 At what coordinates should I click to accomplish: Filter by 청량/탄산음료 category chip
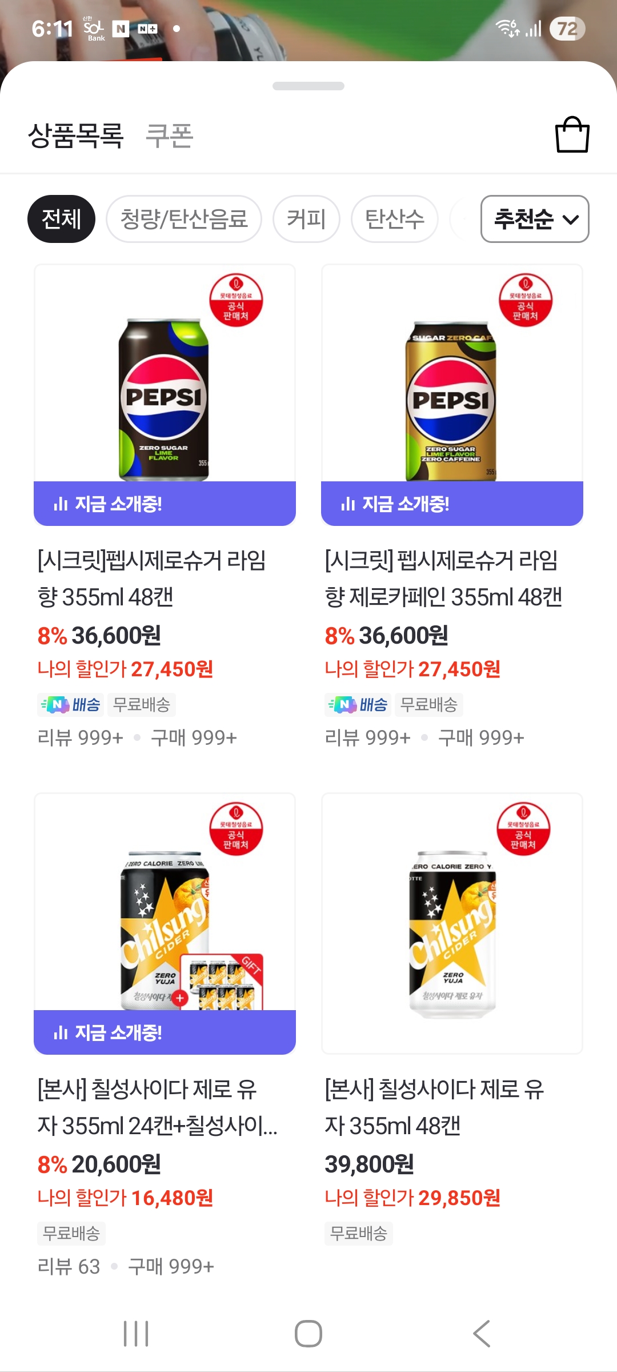(x=183, y=219)
